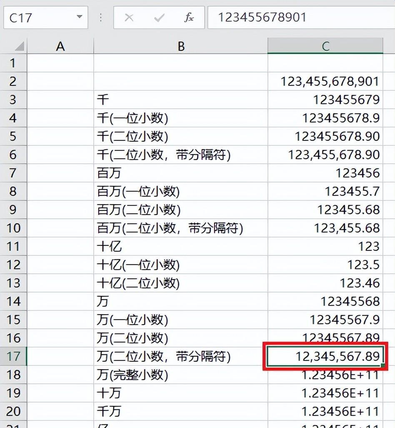Click the formula bar showing 123455678901
The height and width of the screenshot is (428, 395).
(301, 18)
